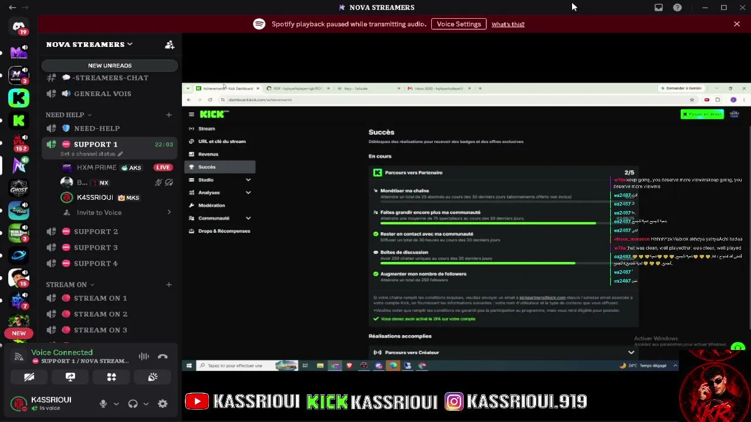Click Windows Start button in shared screen

coord(189,366)
